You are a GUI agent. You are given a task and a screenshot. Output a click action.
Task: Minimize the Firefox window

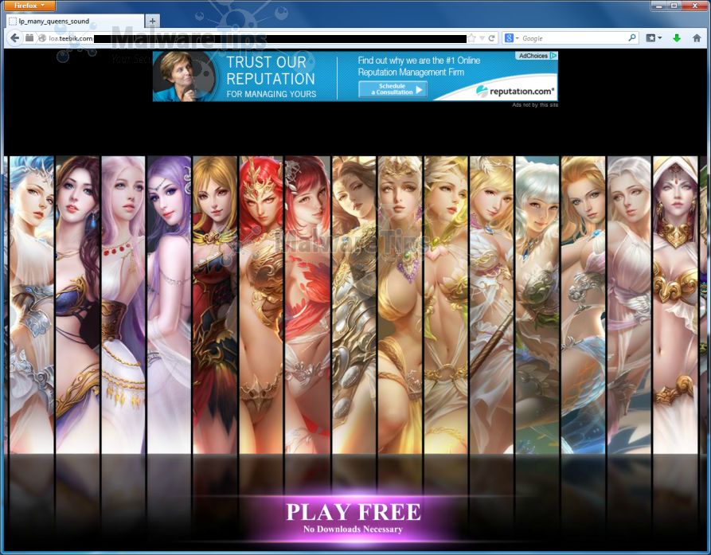pos(659,6)
